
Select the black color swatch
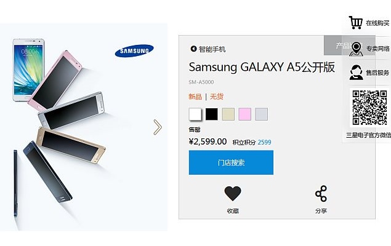point(212,114)
